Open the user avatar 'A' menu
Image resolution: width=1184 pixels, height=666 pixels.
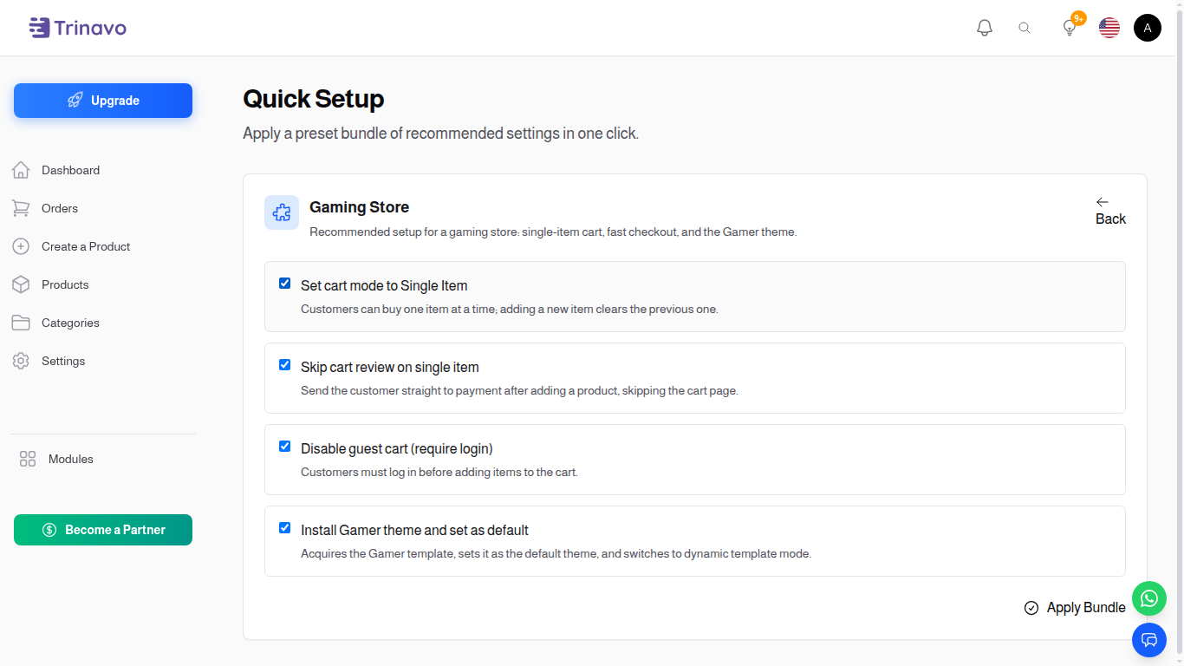(1148, 28)
